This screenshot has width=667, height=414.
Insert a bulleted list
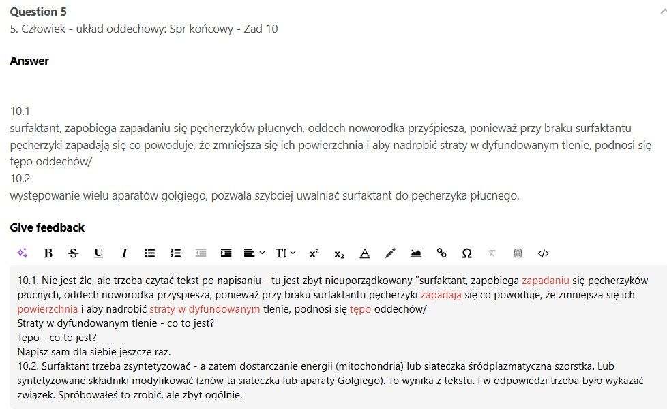tap(150, 253)
